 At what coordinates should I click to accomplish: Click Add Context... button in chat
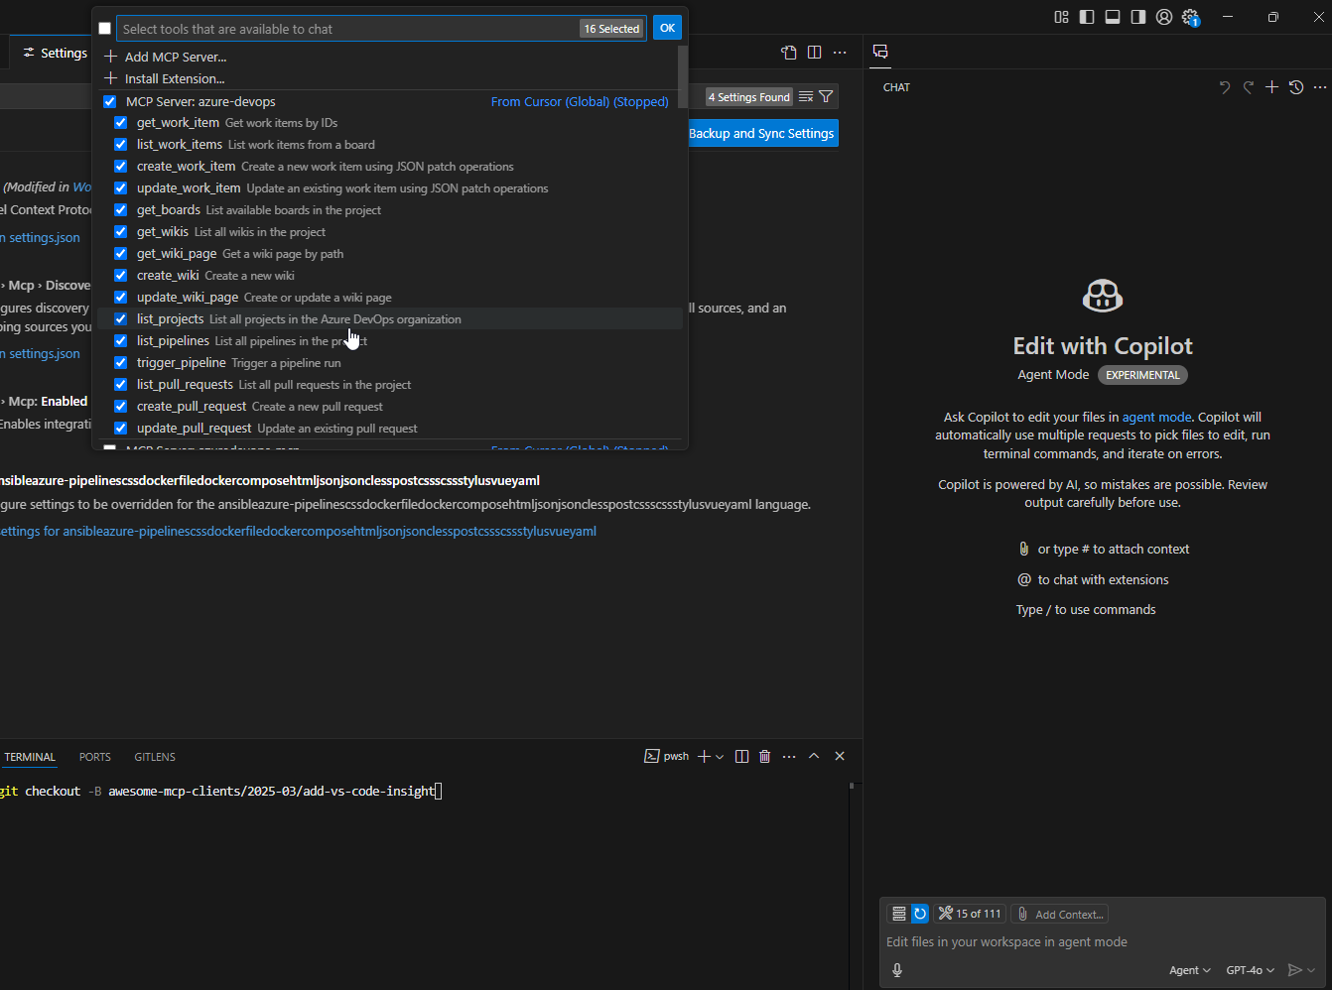tap(1059, 914)
